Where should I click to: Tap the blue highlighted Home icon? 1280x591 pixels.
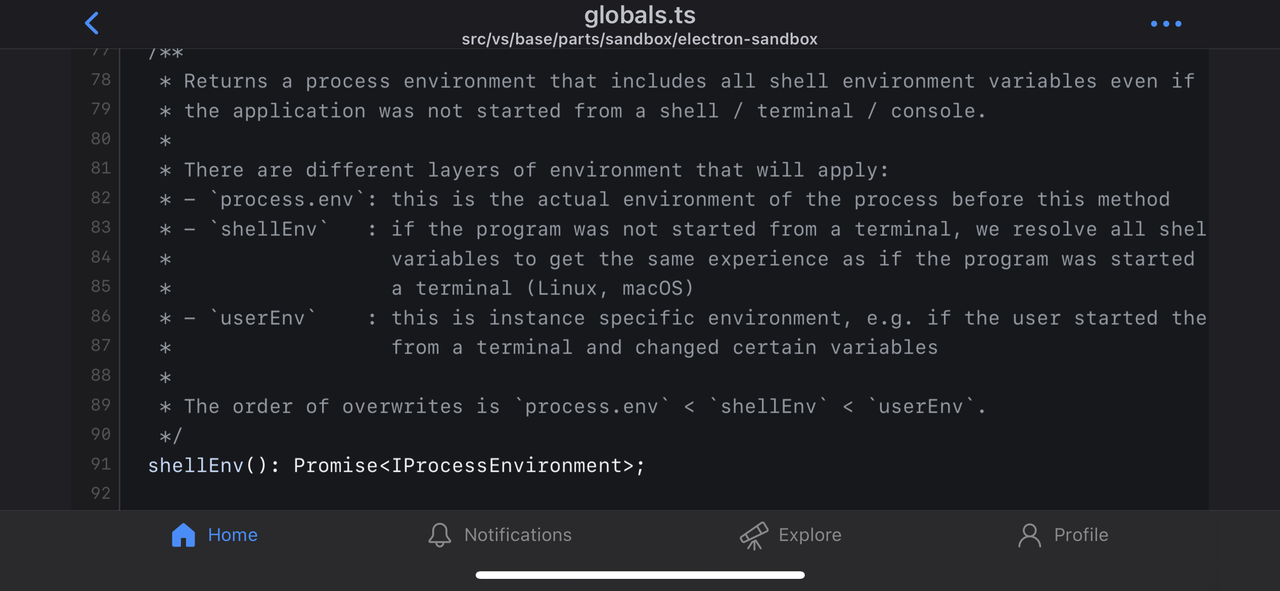(x=184, y=534)
